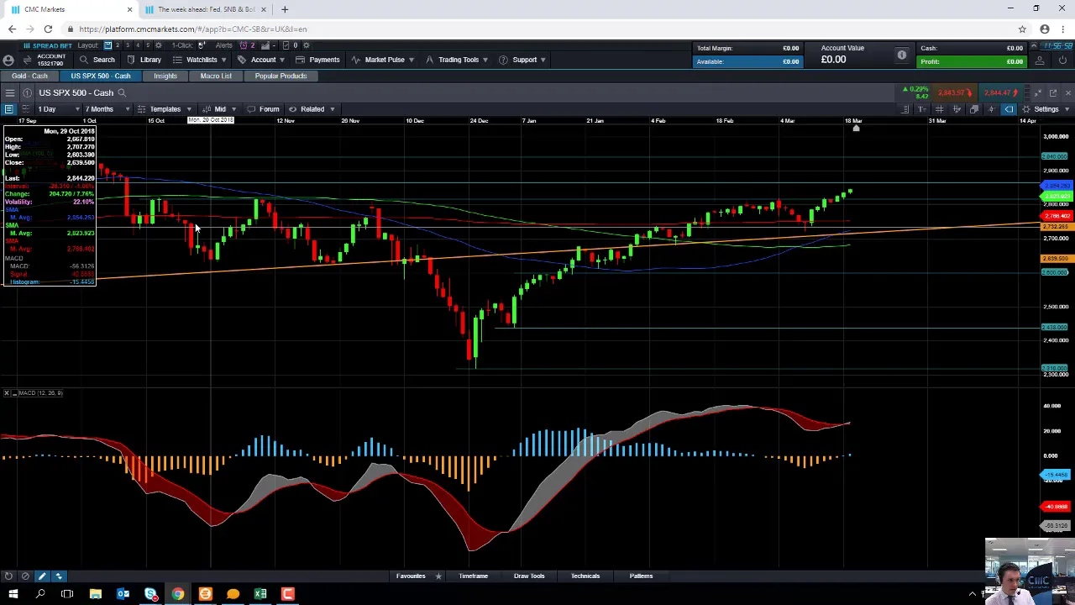Image resolution: width=1075 pixels, height=605 pixels.
Task: Close the MACD indicator panel
Action: (x=6, y=393)
